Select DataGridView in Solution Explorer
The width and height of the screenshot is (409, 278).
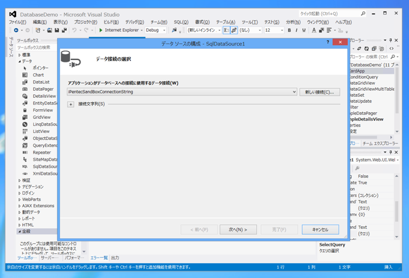362,83
